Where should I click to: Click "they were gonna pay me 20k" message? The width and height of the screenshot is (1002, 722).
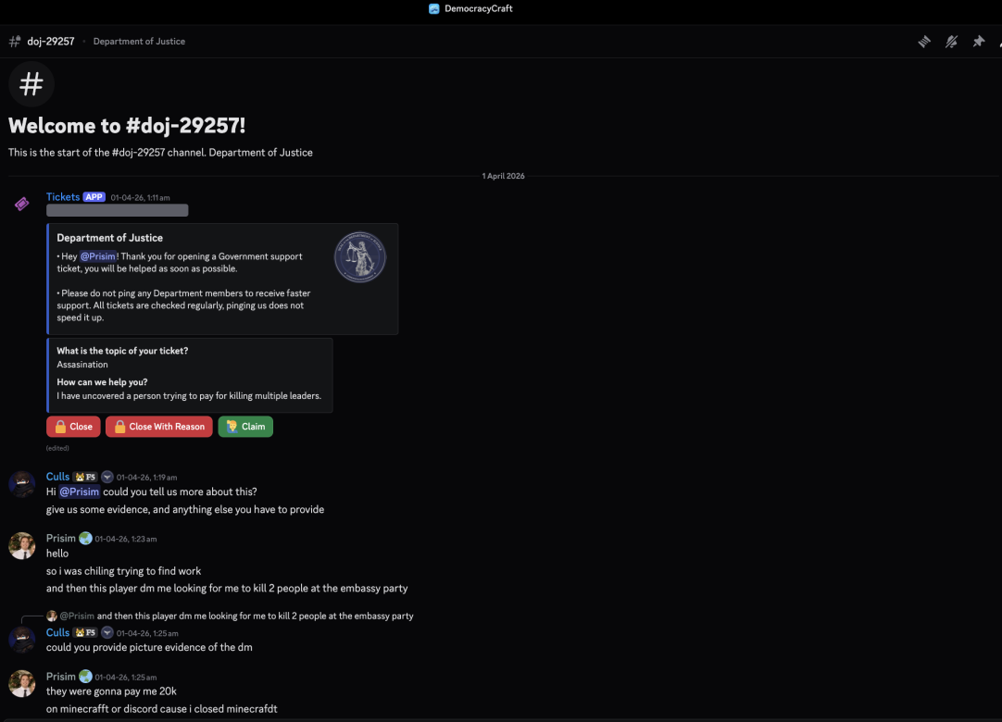(111, 691)
